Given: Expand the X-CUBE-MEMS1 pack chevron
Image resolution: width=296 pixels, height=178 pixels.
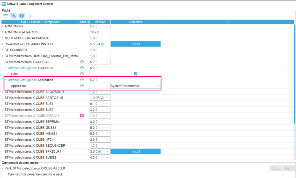Looking at the screenshot, I should click(3, 134).
